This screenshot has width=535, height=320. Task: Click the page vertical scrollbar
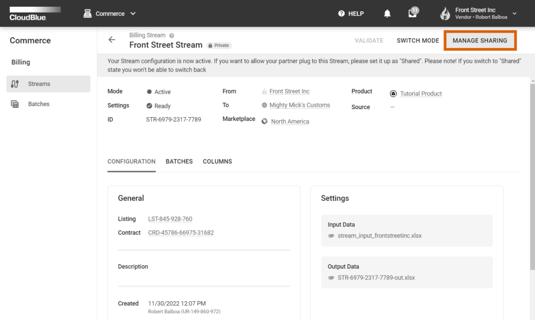pyautogui.click(x=532, y=177)
